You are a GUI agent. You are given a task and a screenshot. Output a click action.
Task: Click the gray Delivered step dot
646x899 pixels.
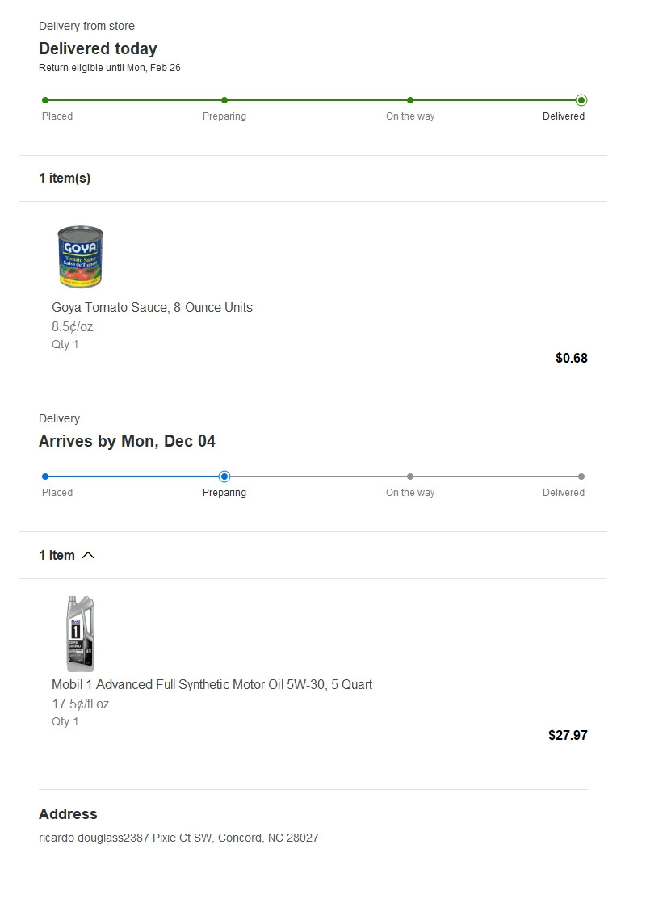click(581, 477)
